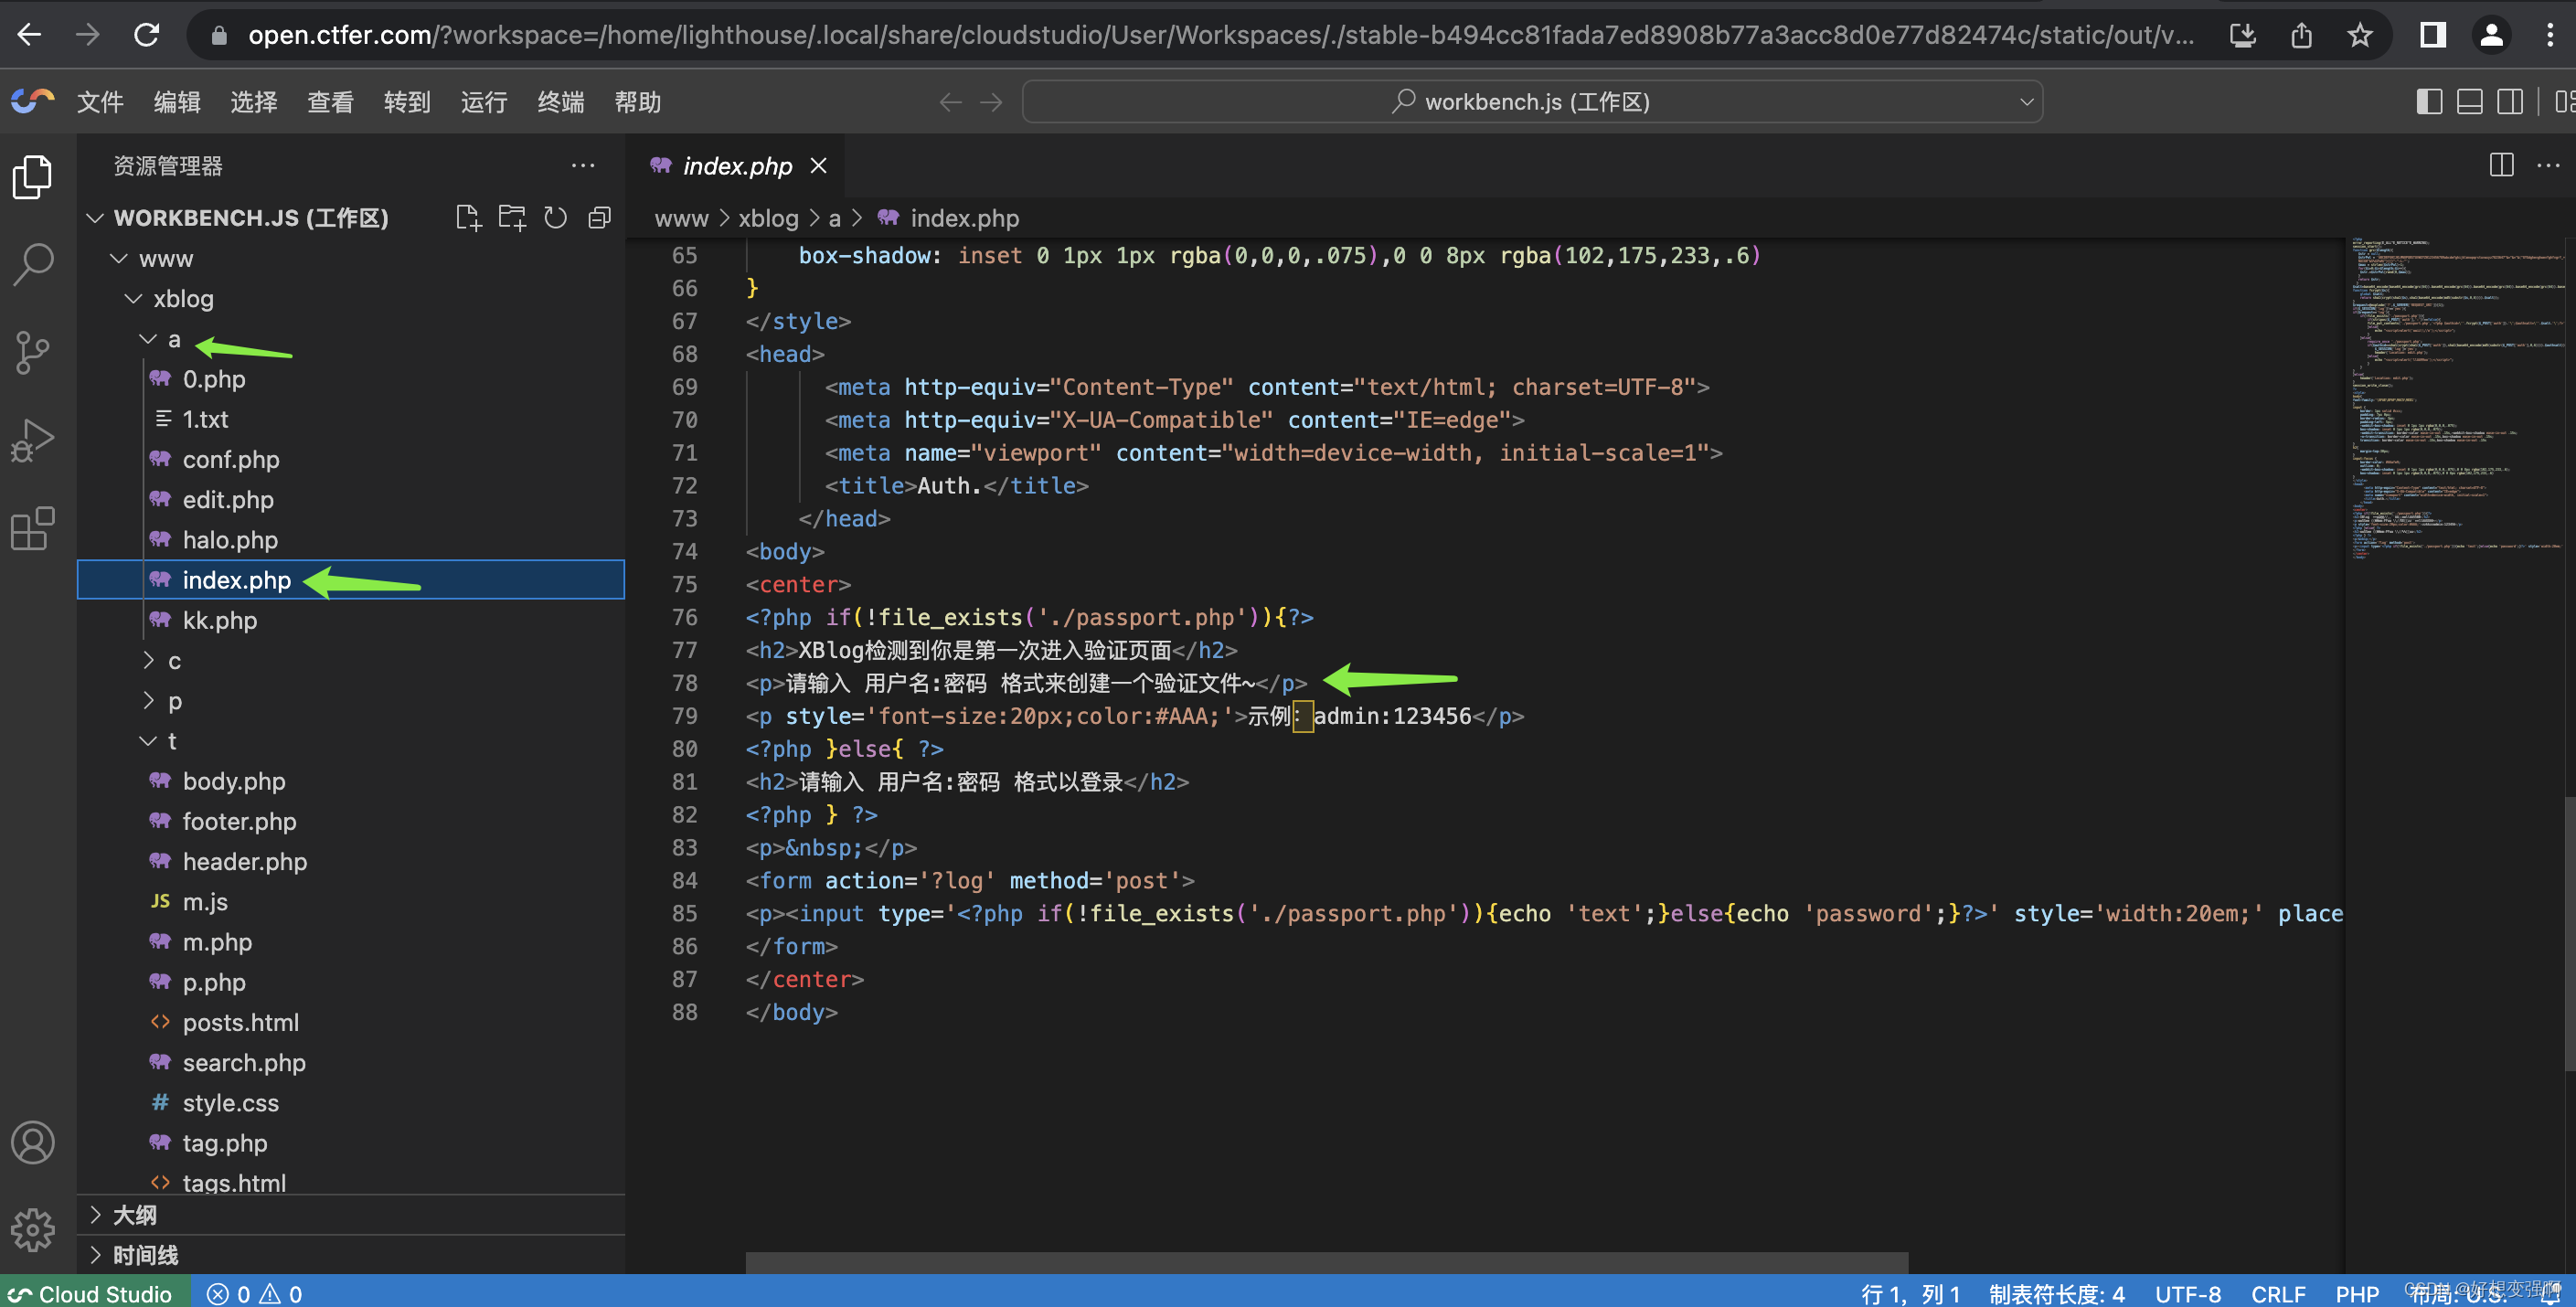Open the Run and Debug view
Viewport: 2576px width, 1307px height.
[33, 440]
